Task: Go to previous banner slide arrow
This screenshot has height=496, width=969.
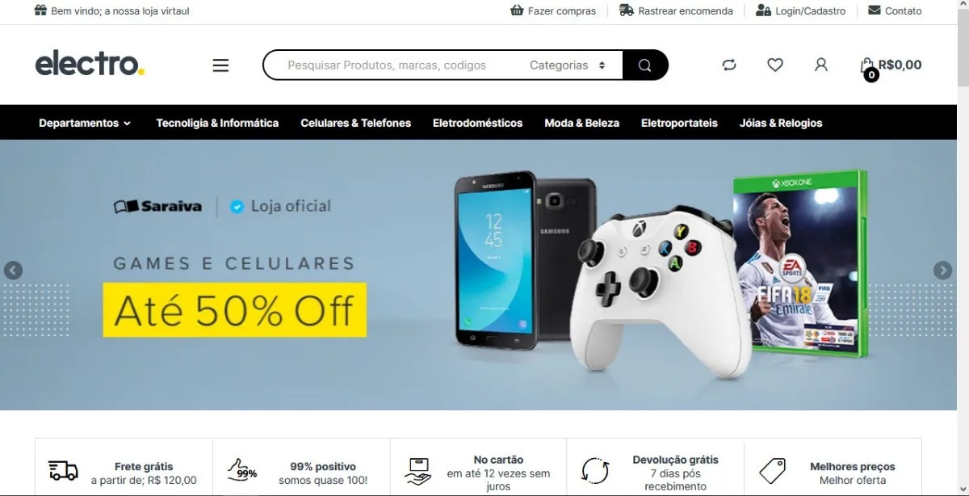Action: pos(13,271)
